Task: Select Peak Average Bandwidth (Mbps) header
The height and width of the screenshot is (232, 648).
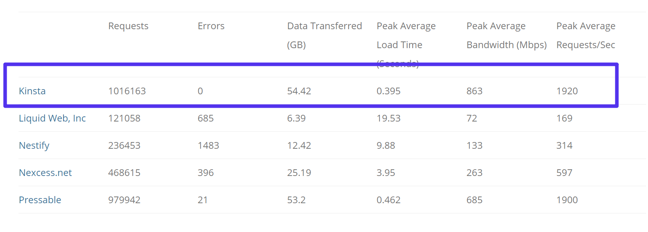Action: (x=506, y=36)
